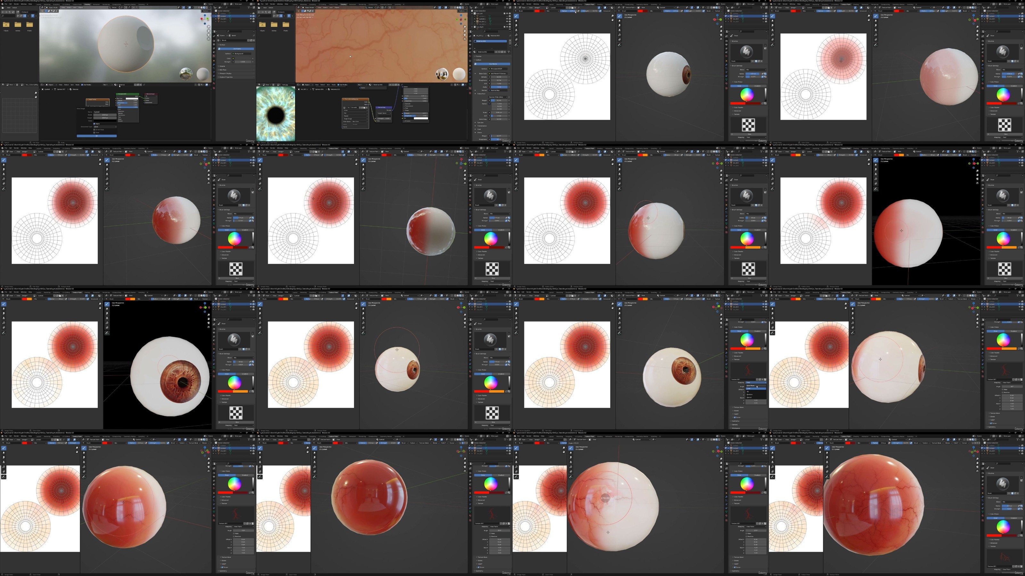The image size is (1025, 576).
Task: Toggle Eyeball render camera icon, unpainted UV screenshot
Action: click(x=766, y=16)
